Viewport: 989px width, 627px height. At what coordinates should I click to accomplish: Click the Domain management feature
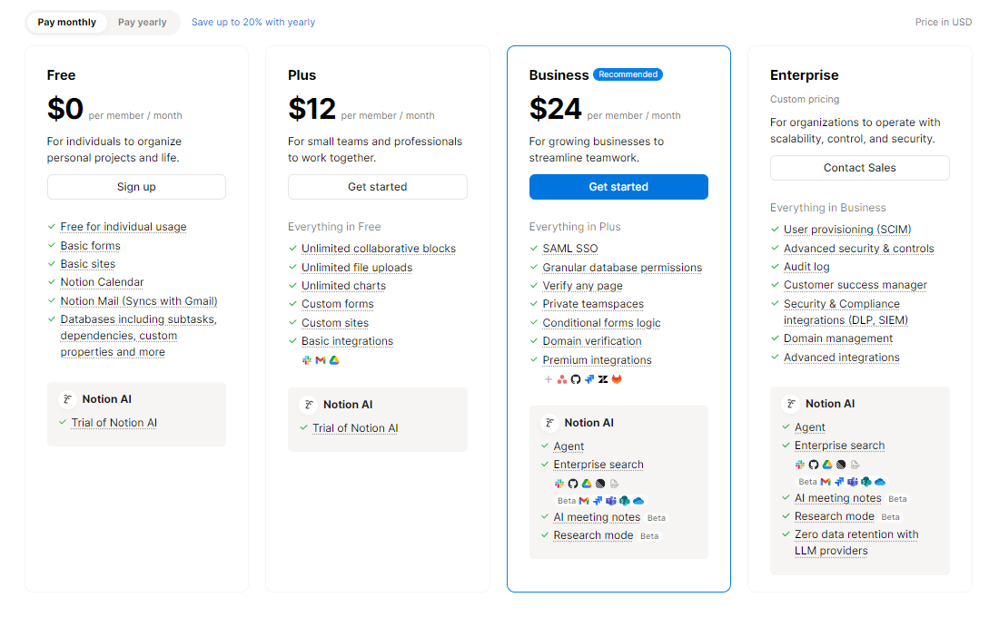click(837, 339)
